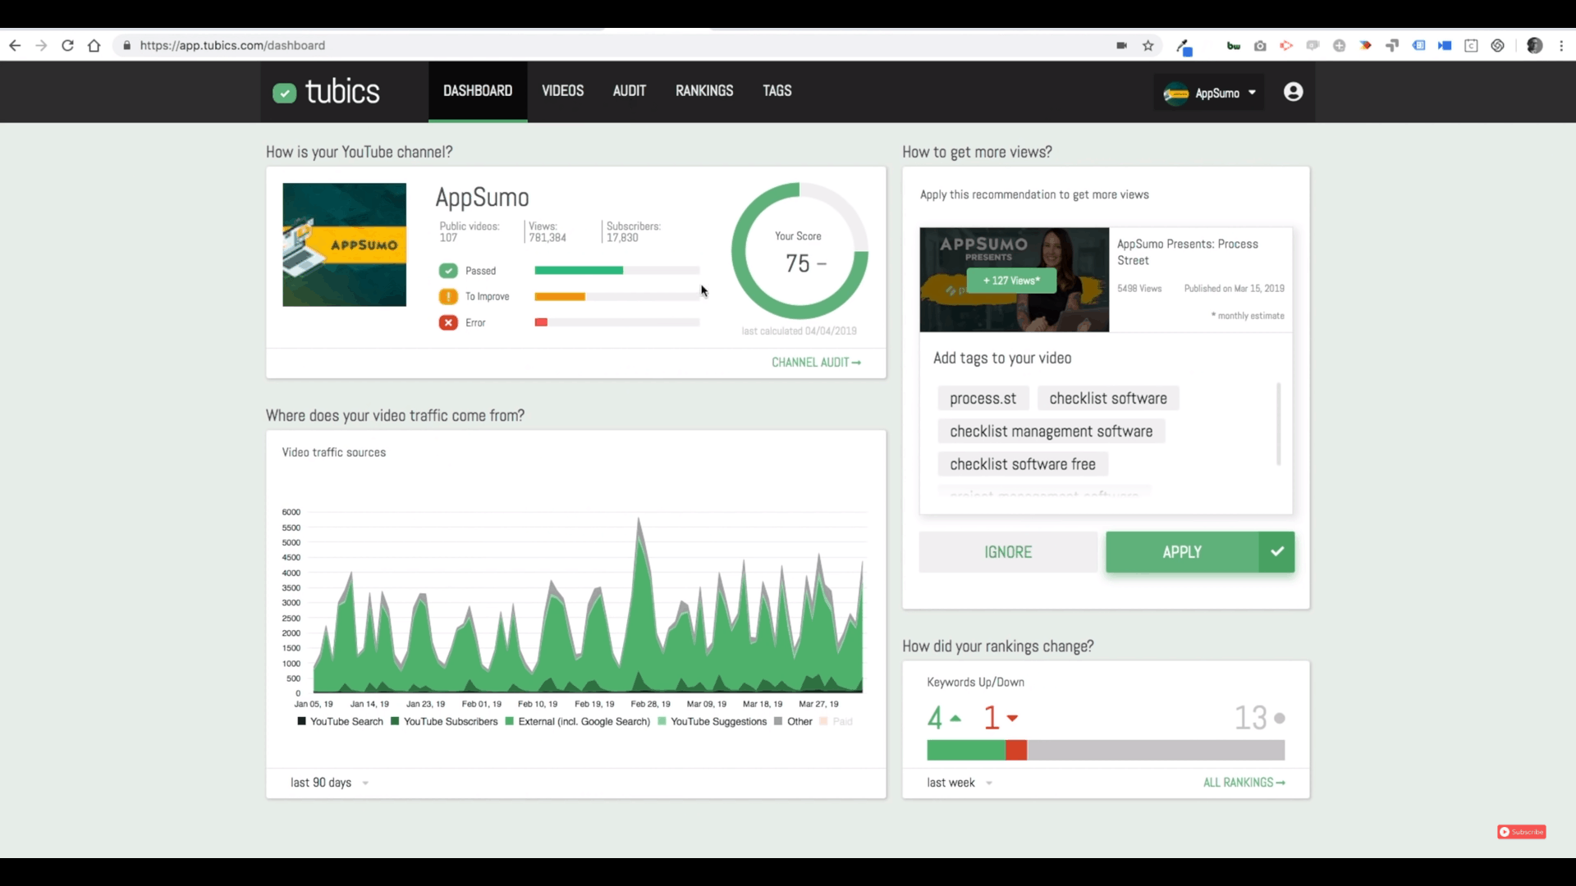1576x886 pixels.
Task: Click the Ignore button
Action: point(1008,552)
